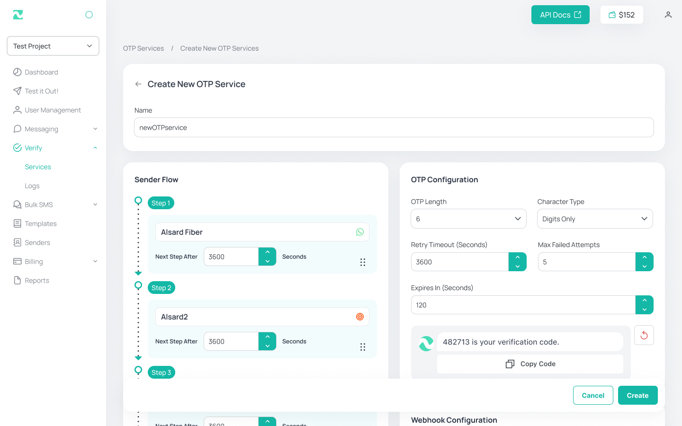Increase Step 1 Next Step After value
Viewport: 682px width, 426px height.
[x=268, y=252]
